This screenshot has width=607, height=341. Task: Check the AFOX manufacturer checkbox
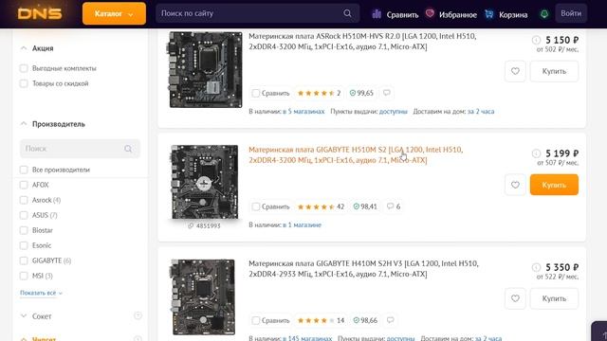(x=24, y=185)
